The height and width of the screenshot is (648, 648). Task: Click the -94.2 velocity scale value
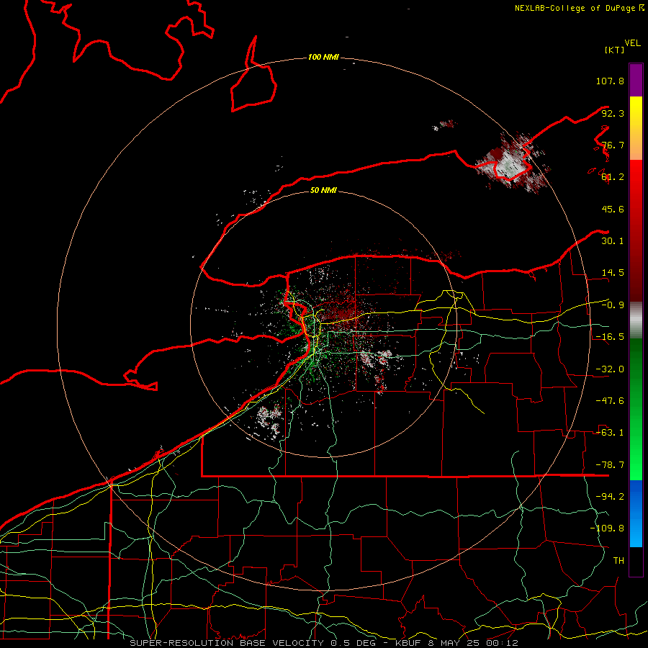click(x=610, y=497)
